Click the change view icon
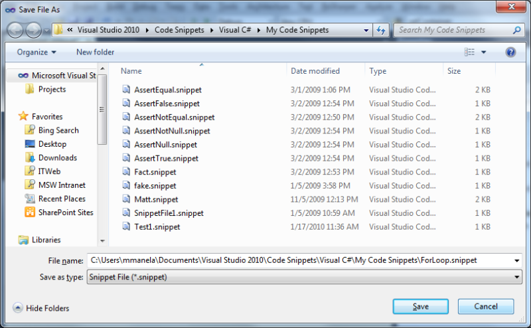 pos(469,52)
